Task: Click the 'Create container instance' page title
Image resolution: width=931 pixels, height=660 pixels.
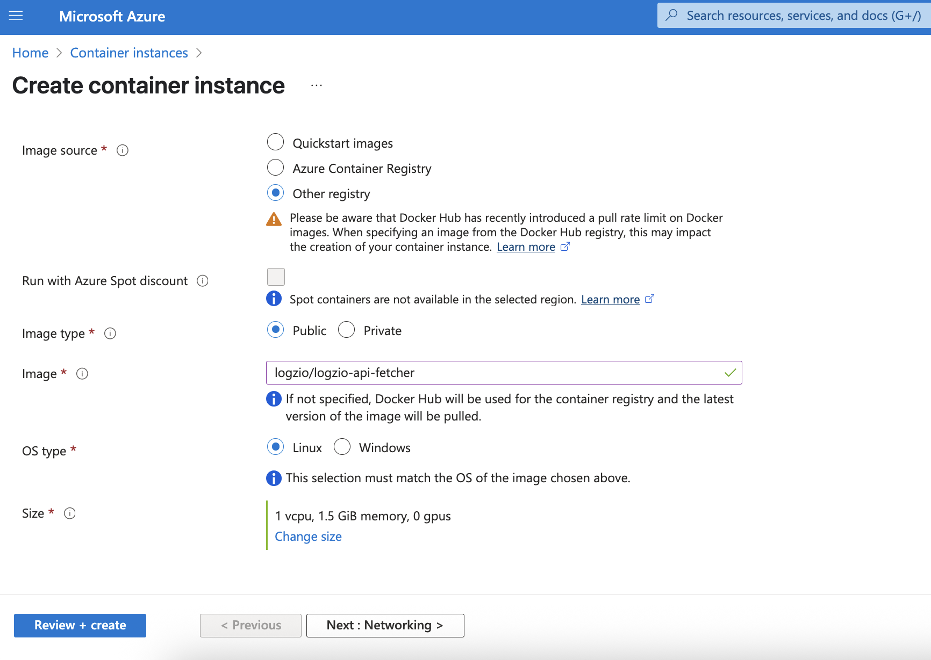Action: point(148,85)
